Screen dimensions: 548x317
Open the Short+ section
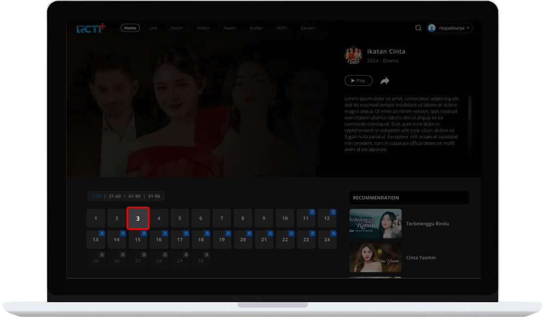[x=177, y=28]
